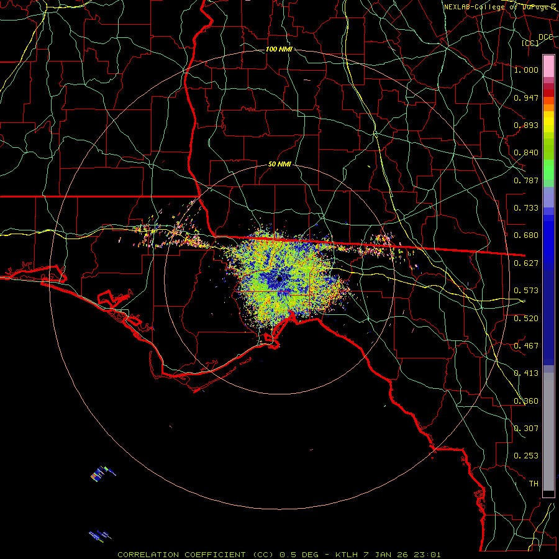Click the 0.573 scale value
This screenshot has height=559, width=559.
pos(526,291)
